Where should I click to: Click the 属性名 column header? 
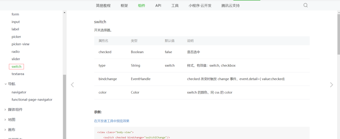103,41
